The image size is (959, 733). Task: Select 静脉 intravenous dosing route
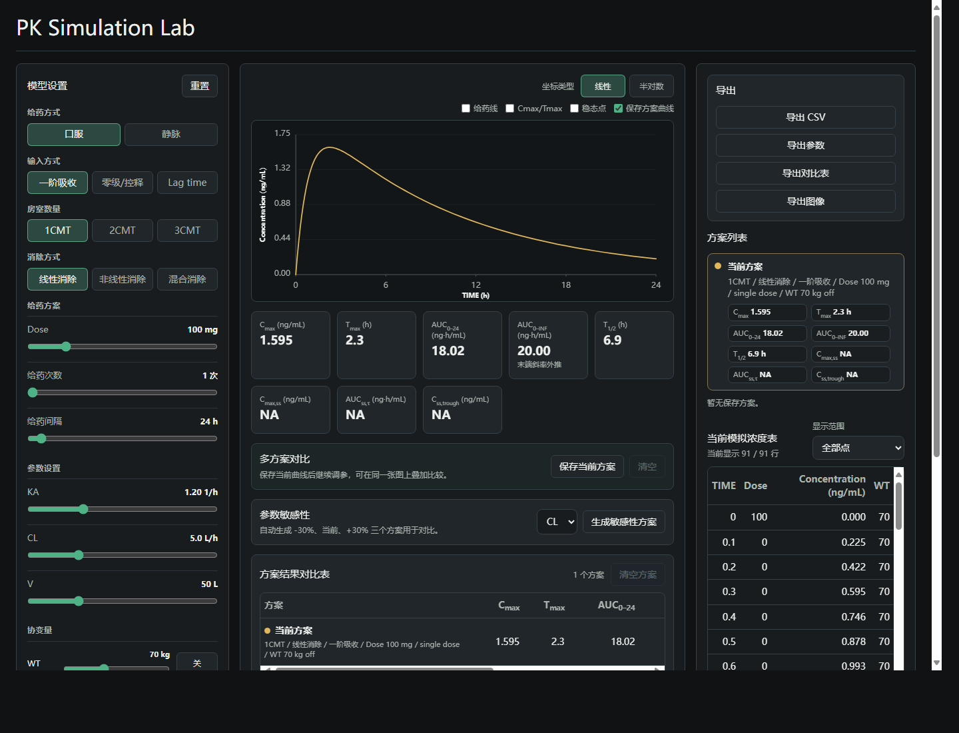pyautogui.click(x=171, y=135)
